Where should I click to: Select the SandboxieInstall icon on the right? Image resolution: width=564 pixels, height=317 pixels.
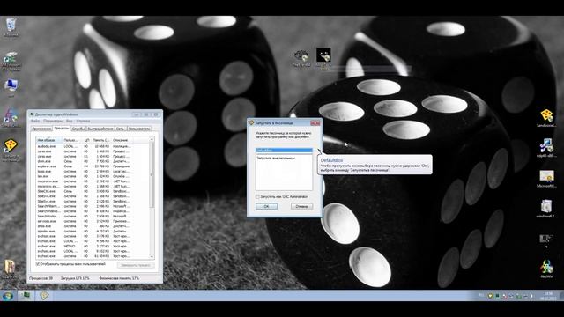[x=546, y=118]
